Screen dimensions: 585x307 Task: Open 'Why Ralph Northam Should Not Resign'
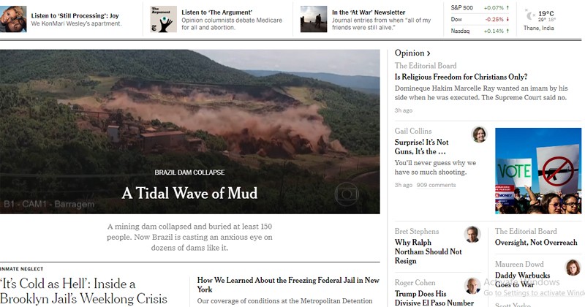428,251
